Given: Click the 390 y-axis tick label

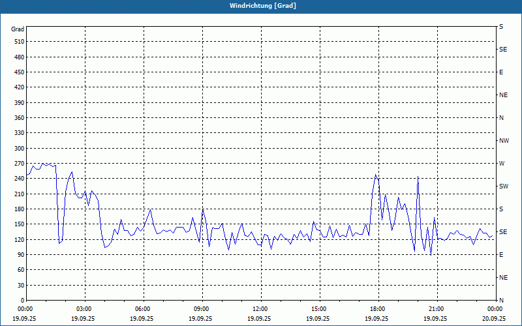Looking at the screenshot, I should [x=20, y=103].
